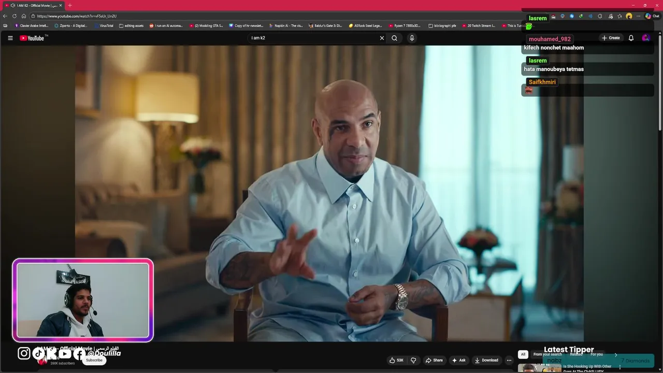Screen dimensions: 663x373
Task: Click chat username 'mouhamed_982'
Action: point(550,39)
